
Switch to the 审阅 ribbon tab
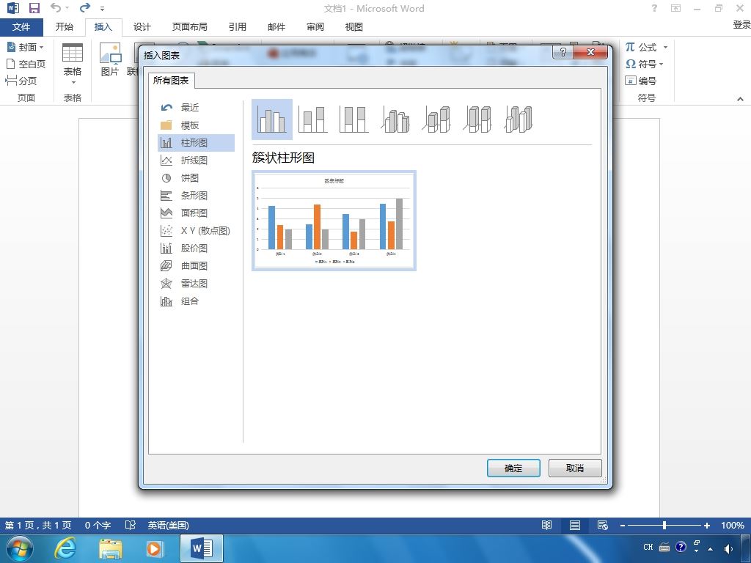coord(315,27)
